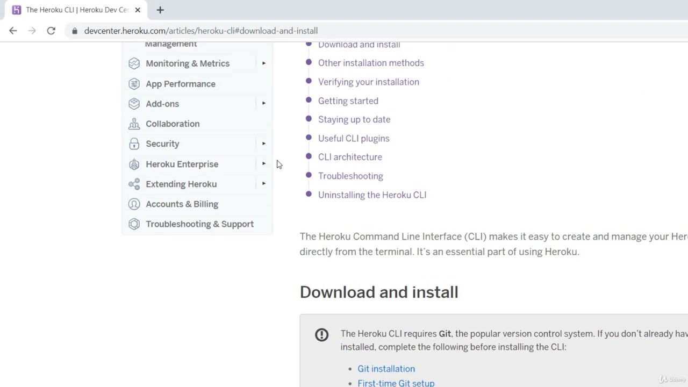
Task: Open App Performance category
Action: click(x=181, y=84)
